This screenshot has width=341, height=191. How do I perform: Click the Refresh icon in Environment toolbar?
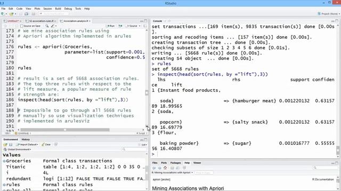point(56,144)
